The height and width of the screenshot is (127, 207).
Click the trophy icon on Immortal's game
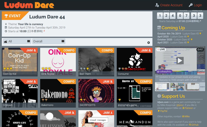(119, 100)
